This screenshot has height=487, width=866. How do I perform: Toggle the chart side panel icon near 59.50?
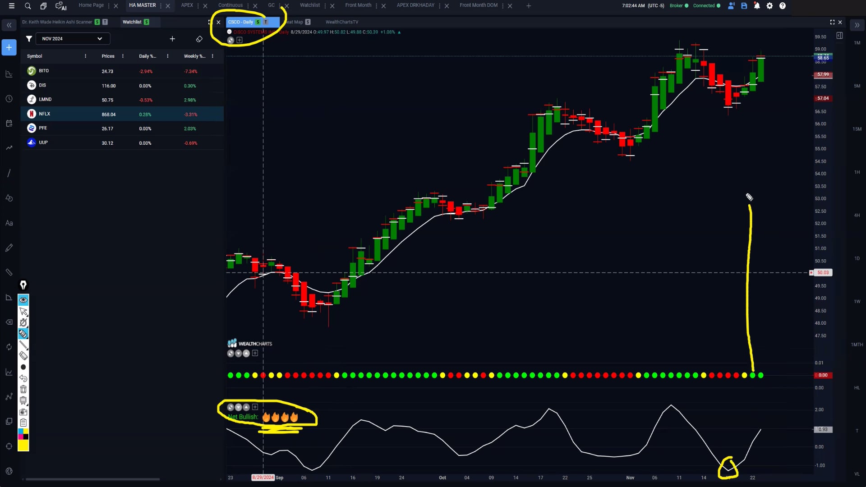click(x=839, y=36)
